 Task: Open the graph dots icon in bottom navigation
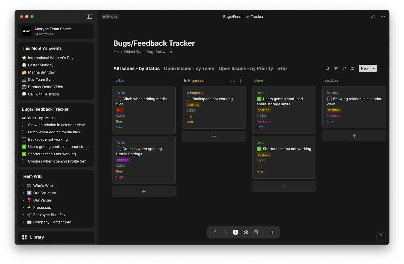(x=246, y=232)
